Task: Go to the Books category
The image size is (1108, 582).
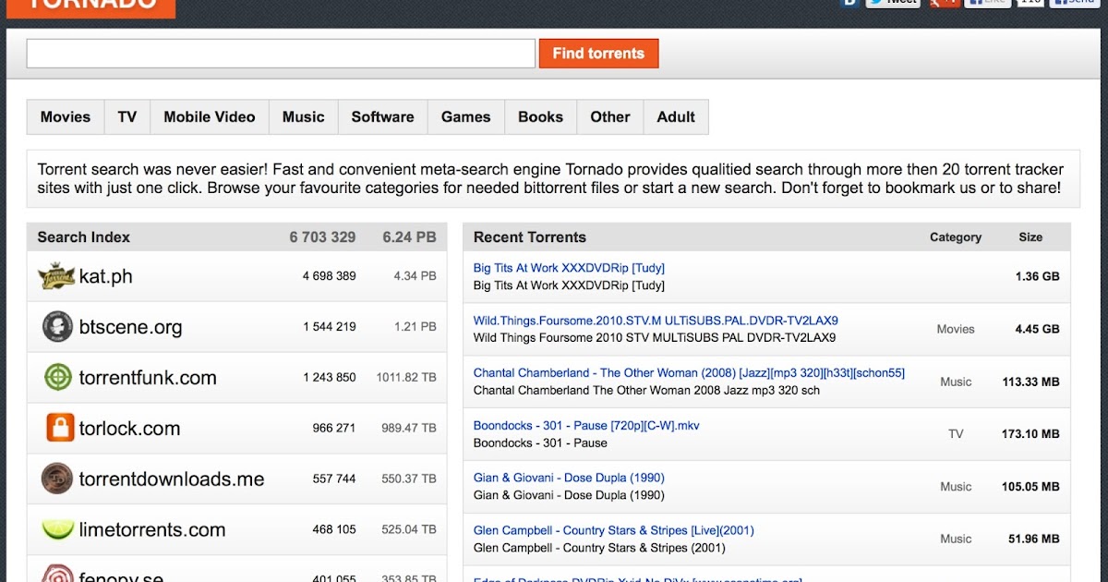Action: tap(541, 117)
